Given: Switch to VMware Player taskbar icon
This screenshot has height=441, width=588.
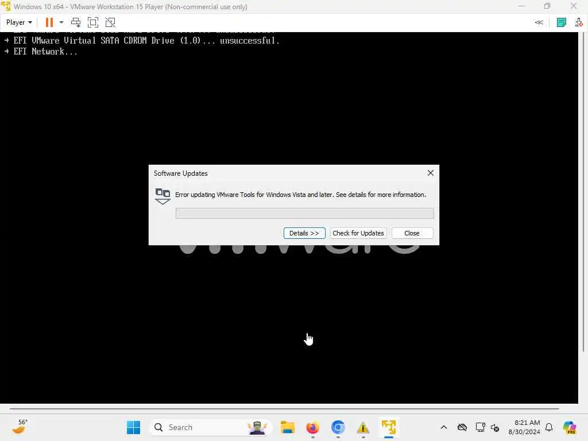Looking at the screenshot, I should (389, 427).
